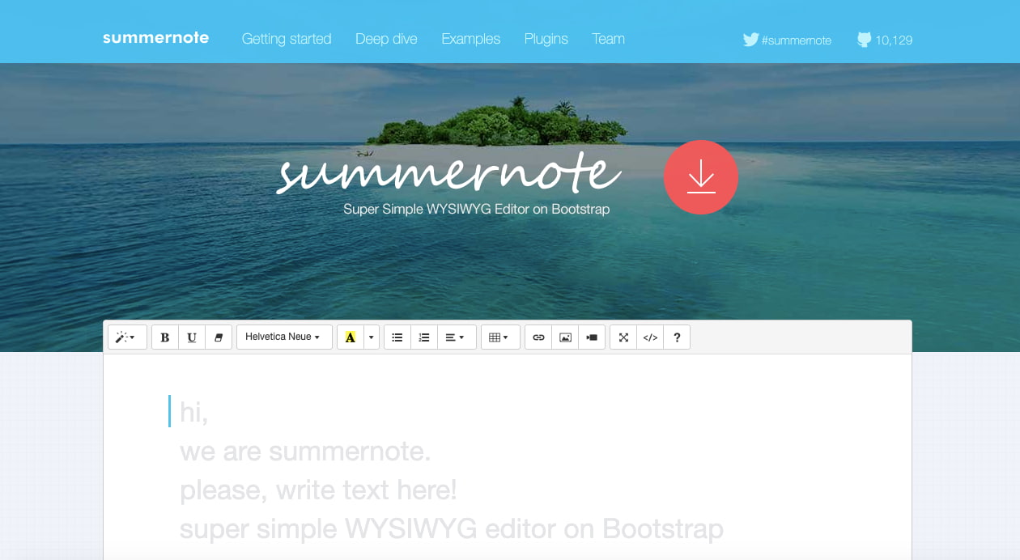This screenshot has height=560, width=1020.
Task: Toggle fullscreen editor mode
Action: point(623,337)
